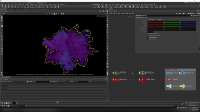Click the Gamepad Camera shelf tool

pyautogui.click(x=165, y=7)
